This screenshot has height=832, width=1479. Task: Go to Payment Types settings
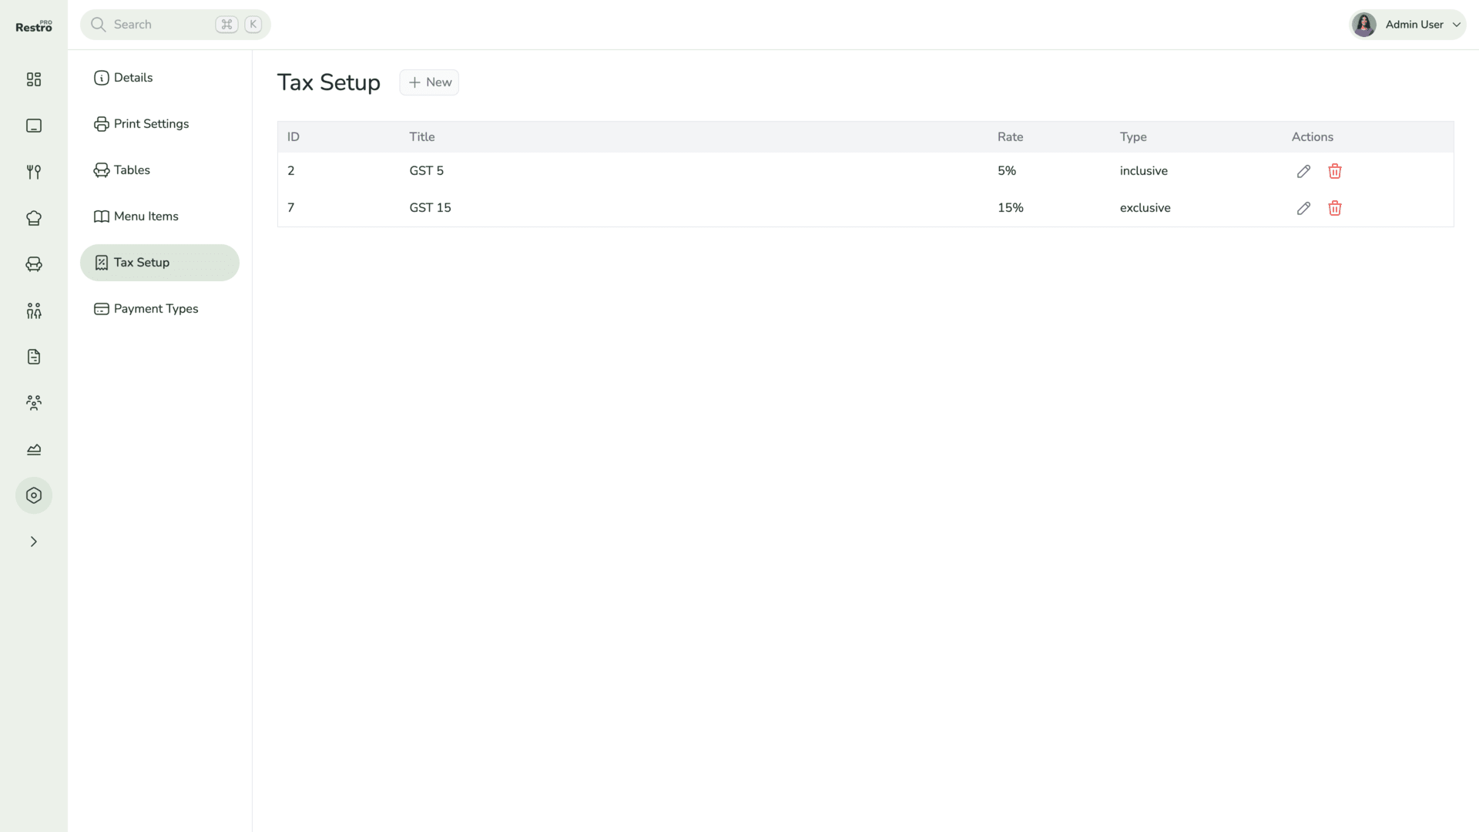click(156, 309)
